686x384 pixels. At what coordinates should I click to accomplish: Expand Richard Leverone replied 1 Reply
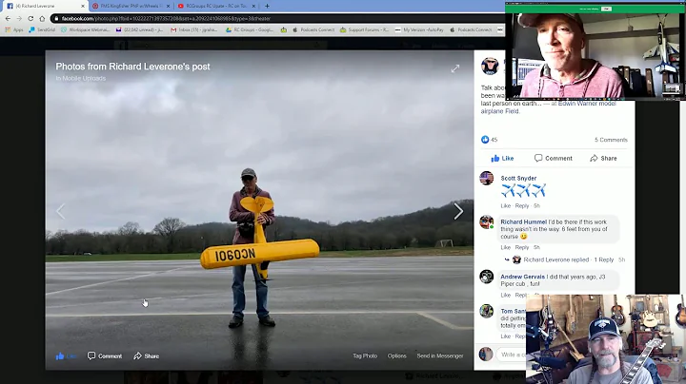568,259
